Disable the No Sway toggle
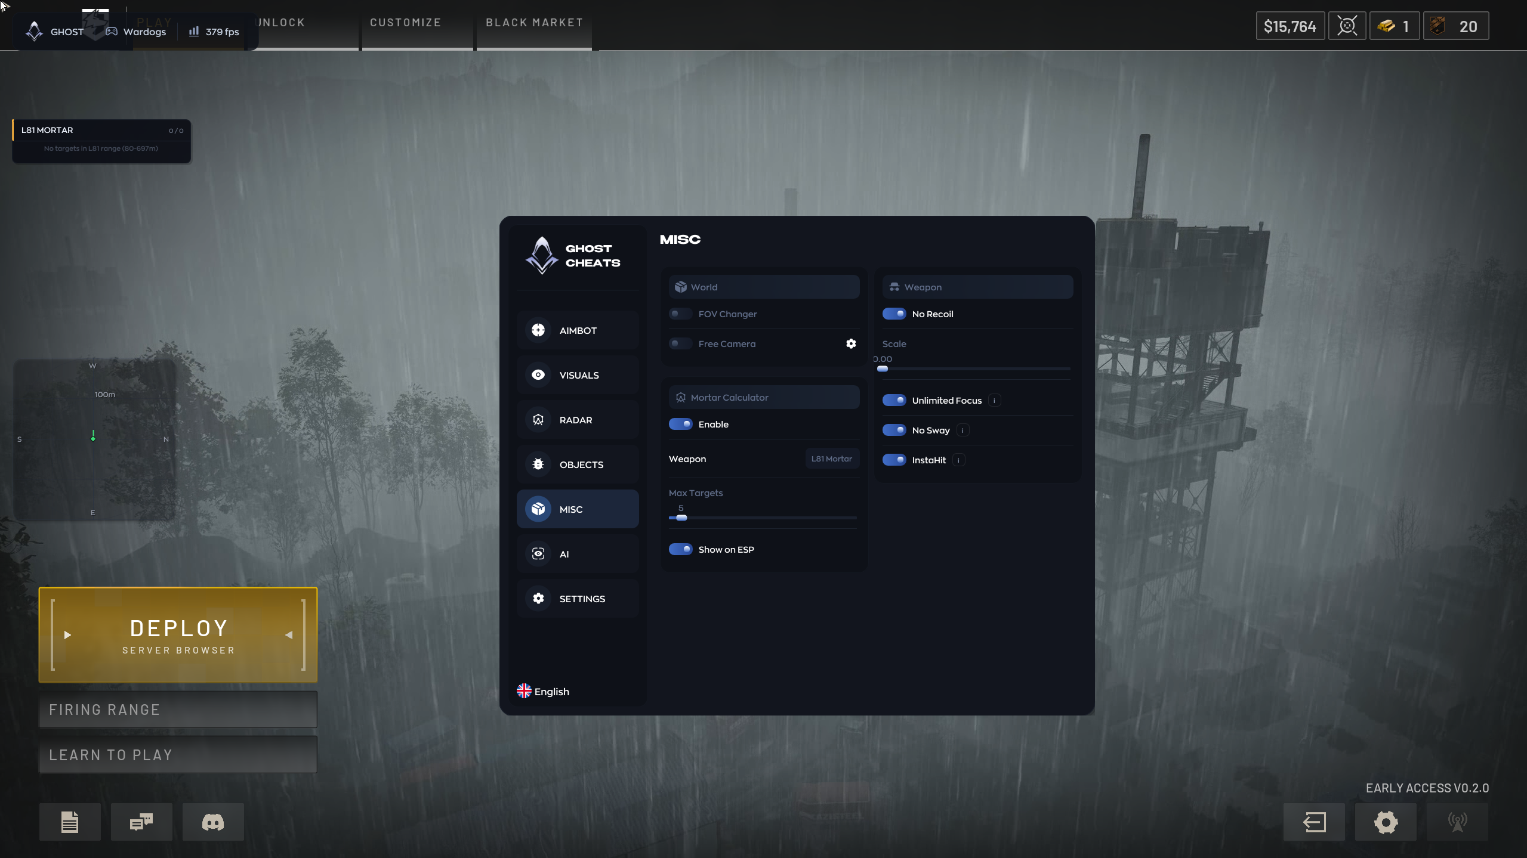 point(894,430)
